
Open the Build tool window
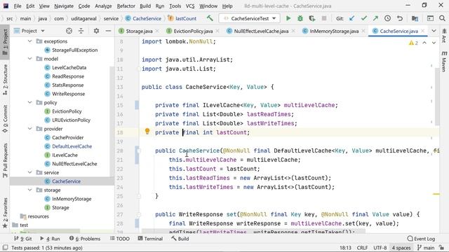(180, 239)
